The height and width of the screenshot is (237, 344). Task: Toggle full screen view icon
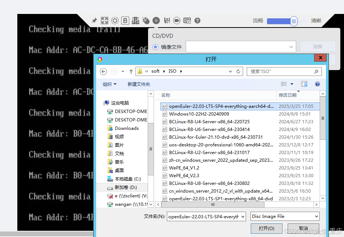(105, 21)
